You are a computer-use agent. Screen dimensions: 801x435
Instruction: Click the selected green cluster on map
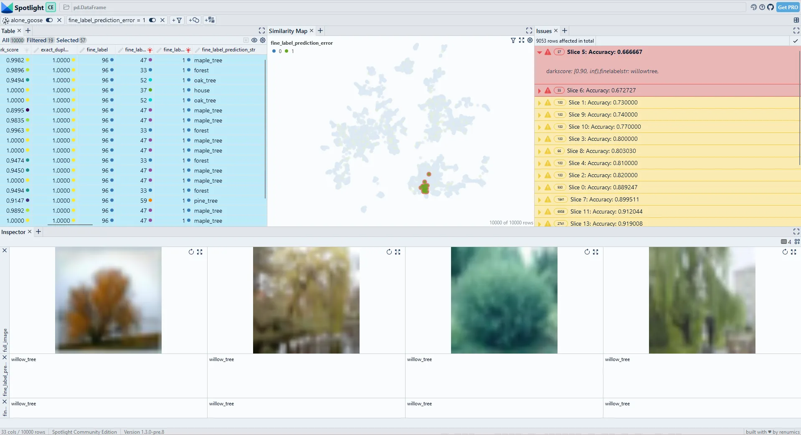click(425, 188)
